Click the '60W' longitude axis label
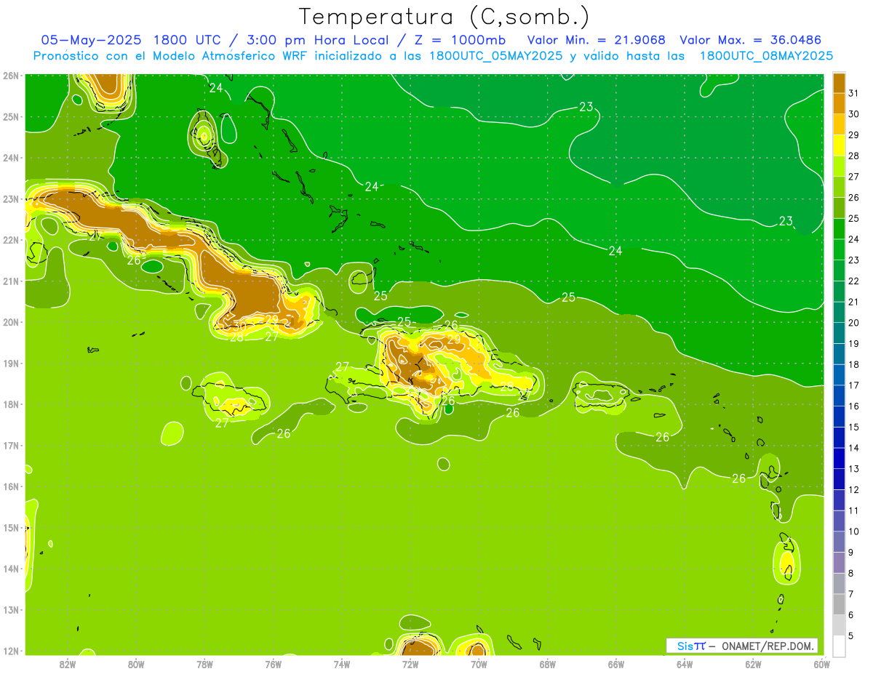873x674 pixels. 822,664
